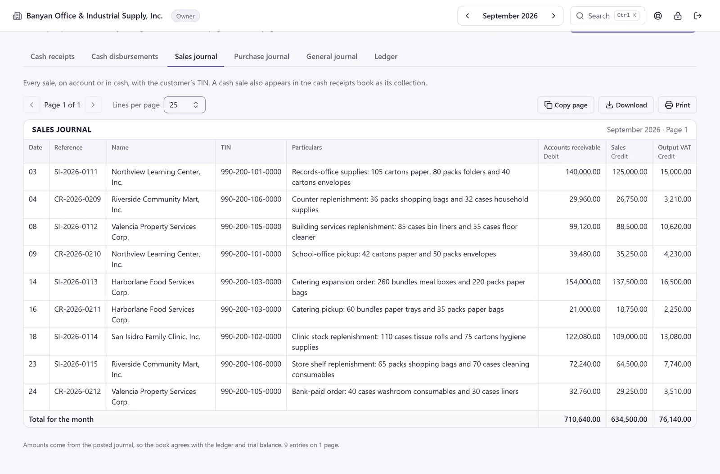This screenshot has width=720, height=474.
Task: Click the Copy page button
Action: point(566,105)
